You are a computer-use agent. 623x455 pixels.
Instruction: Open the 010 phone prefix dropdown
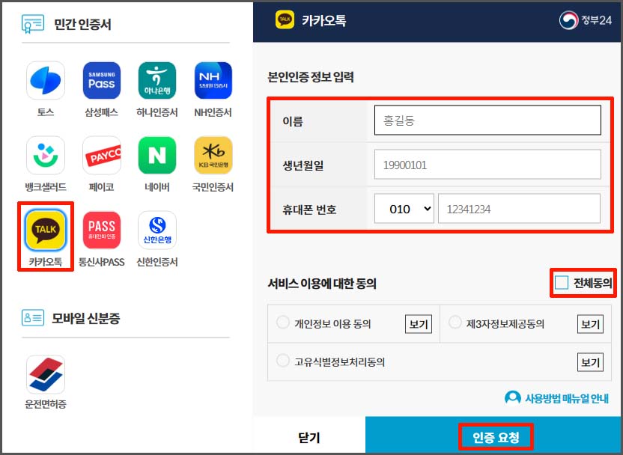tap(404, 209)
